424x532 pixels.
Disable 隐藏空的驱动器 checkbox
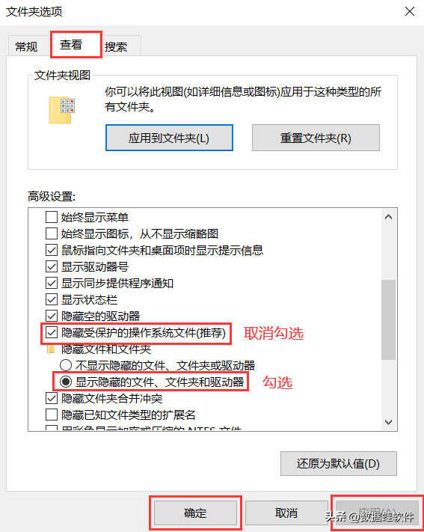pyautogui.click(x=52, y=317)
